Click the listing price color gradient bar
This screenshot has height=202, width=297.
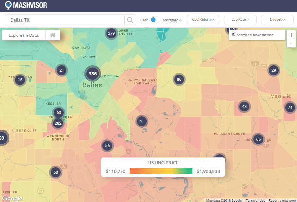(161, 171)
